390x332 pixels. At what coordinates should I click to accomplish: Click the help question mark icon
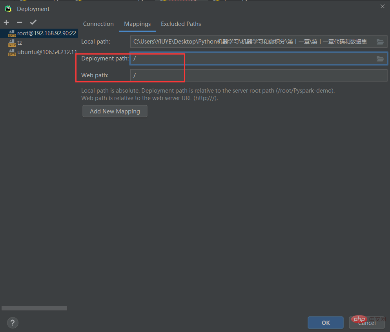click(13, 323)
